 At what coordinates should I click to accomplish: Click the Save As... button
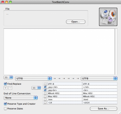pos(103,109)
